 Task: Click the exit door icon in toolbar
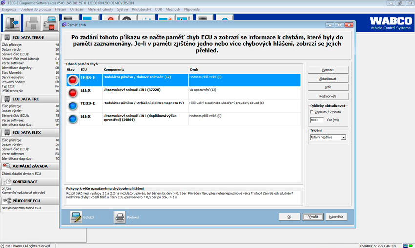12,23
